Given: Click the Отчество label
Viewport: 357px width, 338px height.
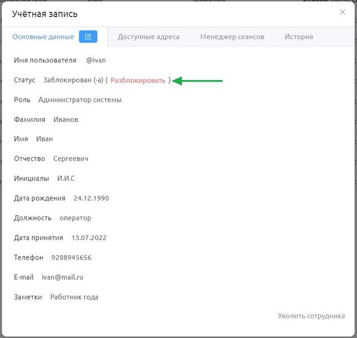Looking at the screenshot, I should [x=29, y=159].
